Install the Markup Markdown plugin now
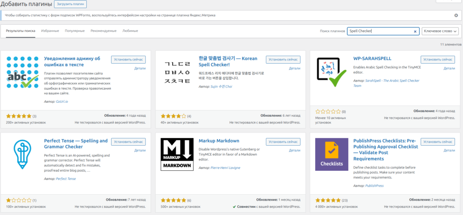The width and height of the screenshot is (463, 215). pyautogui.click(x=283, y=142)
